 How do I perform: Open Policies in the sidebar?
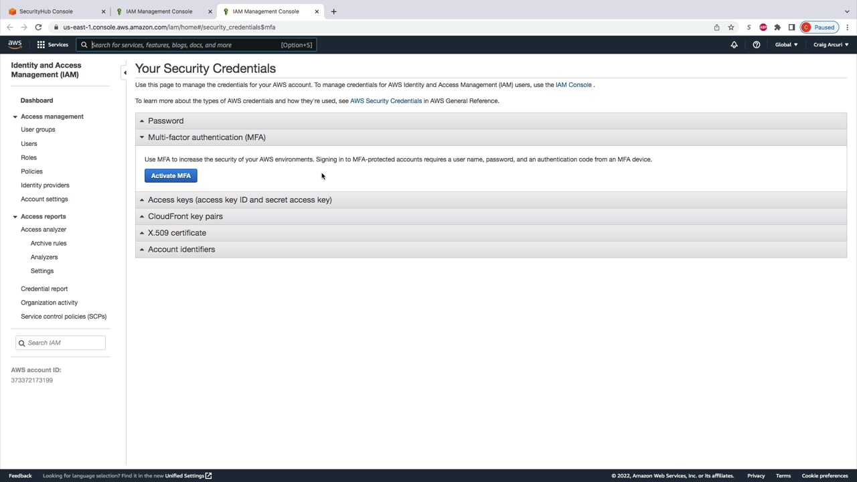(x=31, y=171)
